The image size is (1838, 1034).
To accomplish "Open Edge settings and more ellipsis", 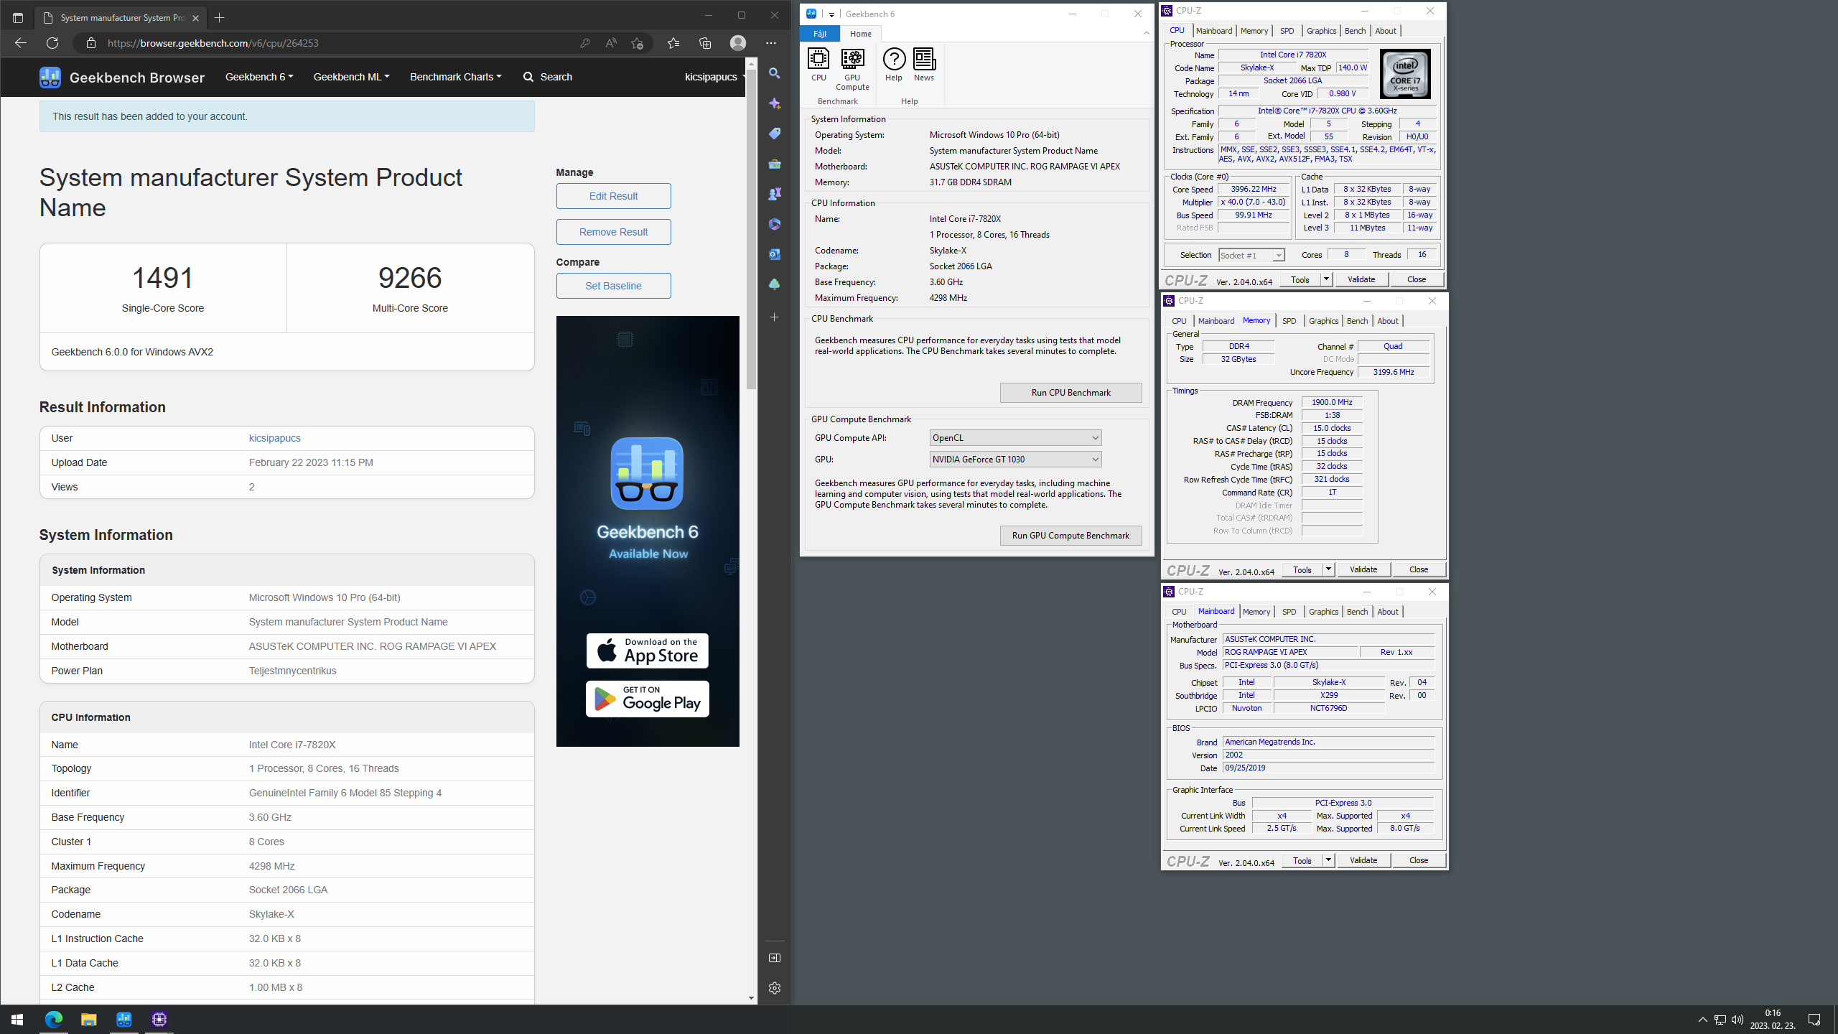I will tap(771, 43).
